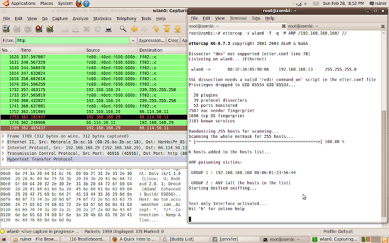Select packet 1732 to 239.255.255.250
The image size is (389, 243).
[x=94, y=89]
